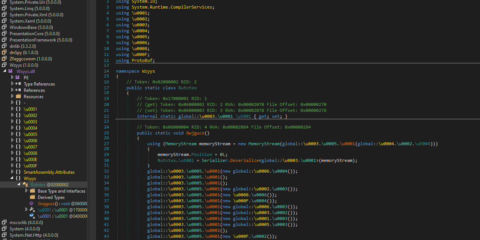The image size is (480, 240).
Task: Select the \u000F namespace in tree
Action: pos(30,166)
